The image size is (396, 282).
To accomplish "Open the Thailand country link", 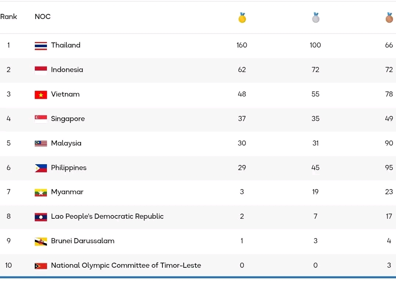I will tap(66, 45).
